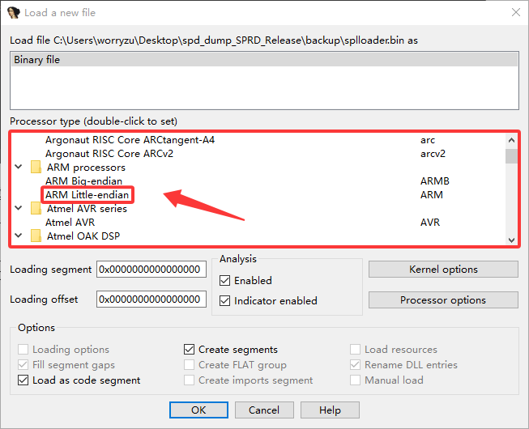Click the AVR short name cell
Viewport: 529px width, 429px height.
430,223
